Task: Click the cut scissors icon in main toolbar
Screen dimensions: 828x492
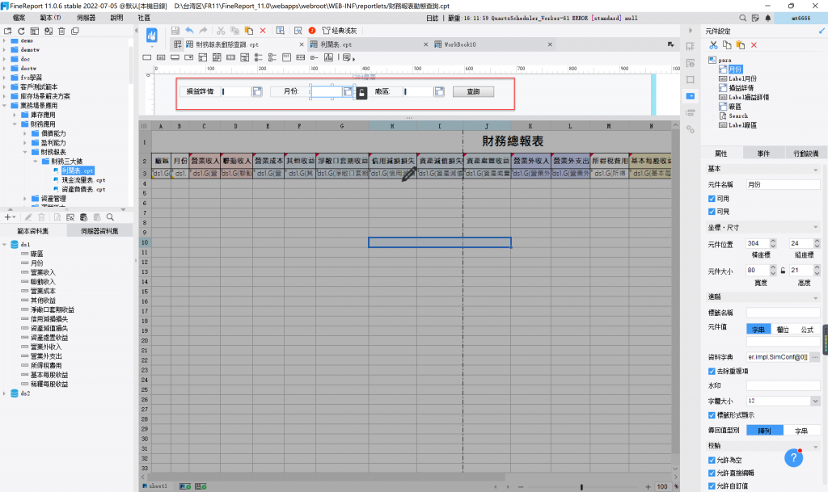Action: [x=221, y=31]
